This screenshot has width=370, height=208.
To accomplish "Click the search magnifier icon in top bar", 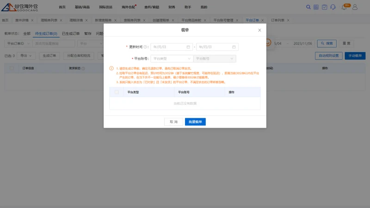I will click(308, 7).
